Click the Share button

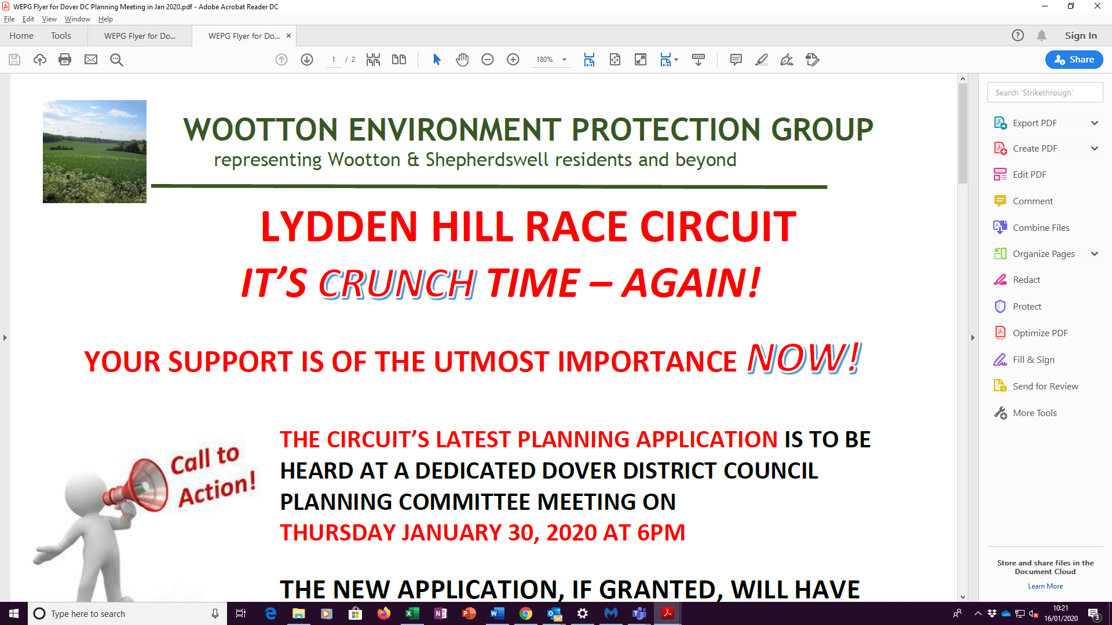click(1073, 59)
